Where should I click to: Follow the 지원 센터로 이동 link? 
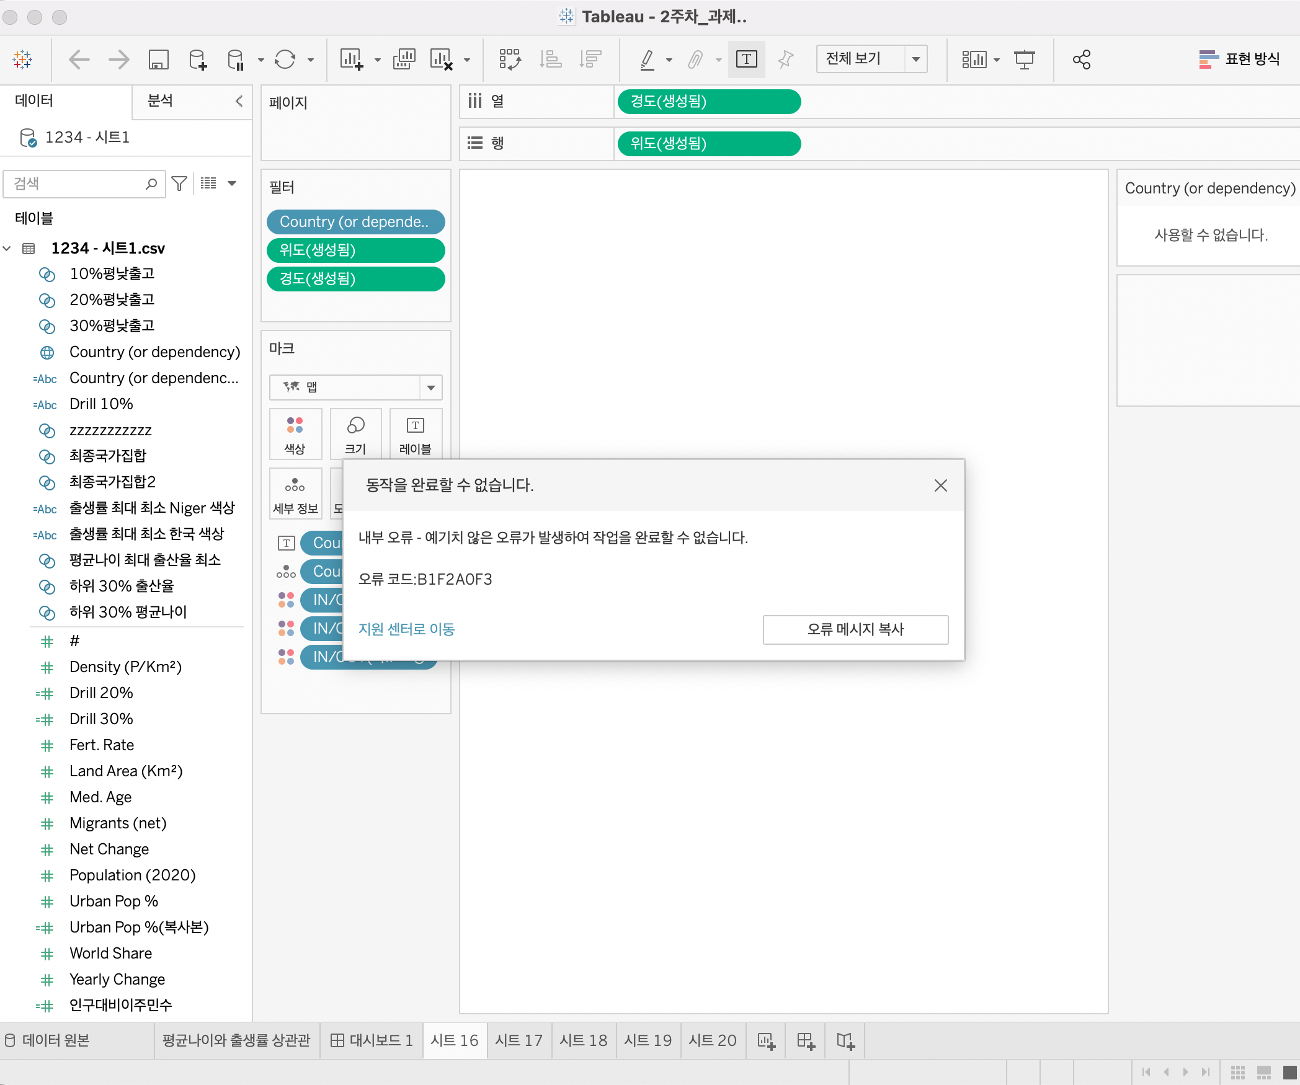tap(406, 629)
